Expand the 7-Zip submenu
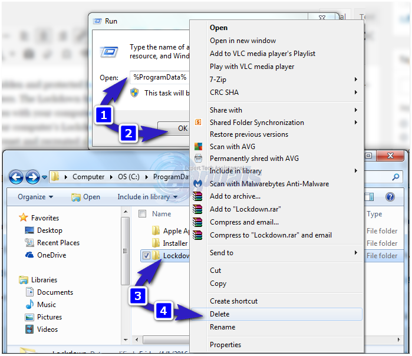Image resolution: width=412 pixels, height=356 pixels. click(356, 80)
